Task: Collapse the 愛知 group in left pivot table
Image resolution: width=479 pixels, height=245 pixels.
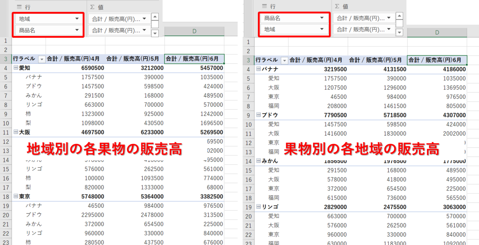Action: pyautogui.click(x=15, y=68)
